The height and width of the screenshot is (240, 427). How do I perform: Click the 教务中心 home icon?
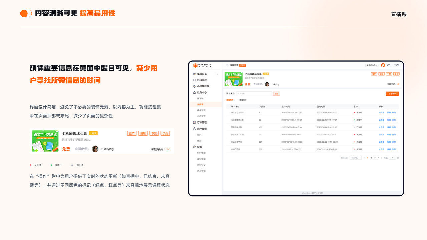[194, 92]
